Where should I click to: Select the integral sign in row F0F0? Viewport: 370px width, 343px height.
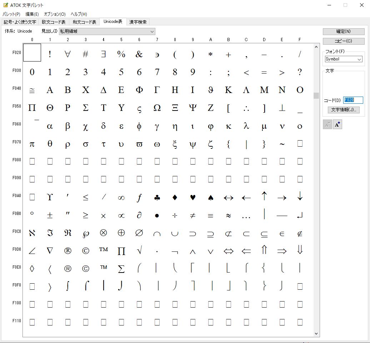click(68, 285)
